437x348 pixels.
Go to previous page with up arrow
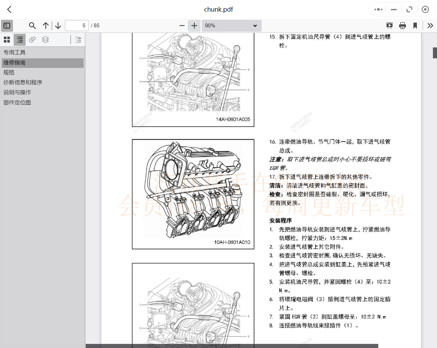[x=45, y=26]
